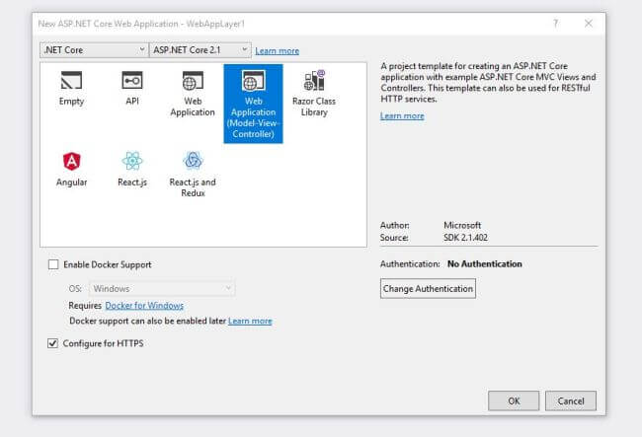Screen dimensions: 642x437
Task: Click the help question mark icon
Action: pos(556,24)
